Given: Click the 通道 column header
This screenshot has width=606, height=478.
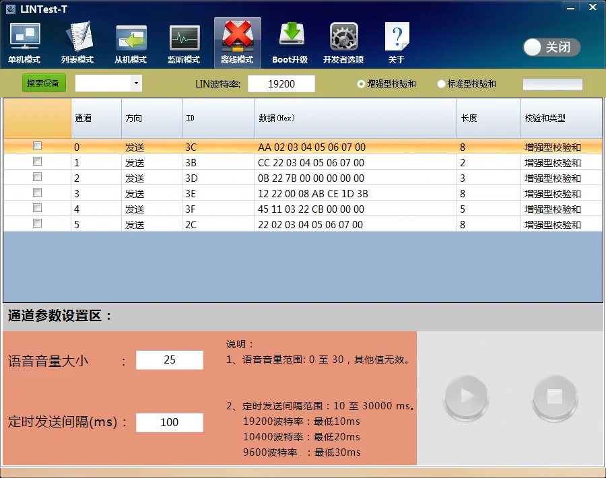Looking at the screenshot, I should coord(96,118).
